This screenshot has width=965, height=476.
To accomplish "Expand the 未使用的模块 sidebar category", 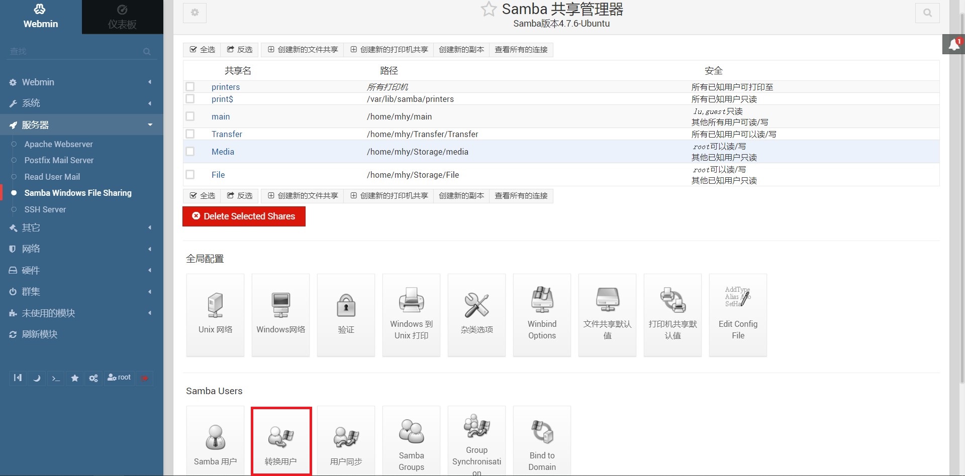I will [81, 313].
